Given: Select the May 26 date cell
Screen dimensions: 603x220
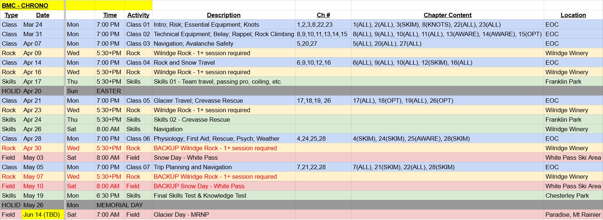Looking at the screenshot, I should coord(43,205).
